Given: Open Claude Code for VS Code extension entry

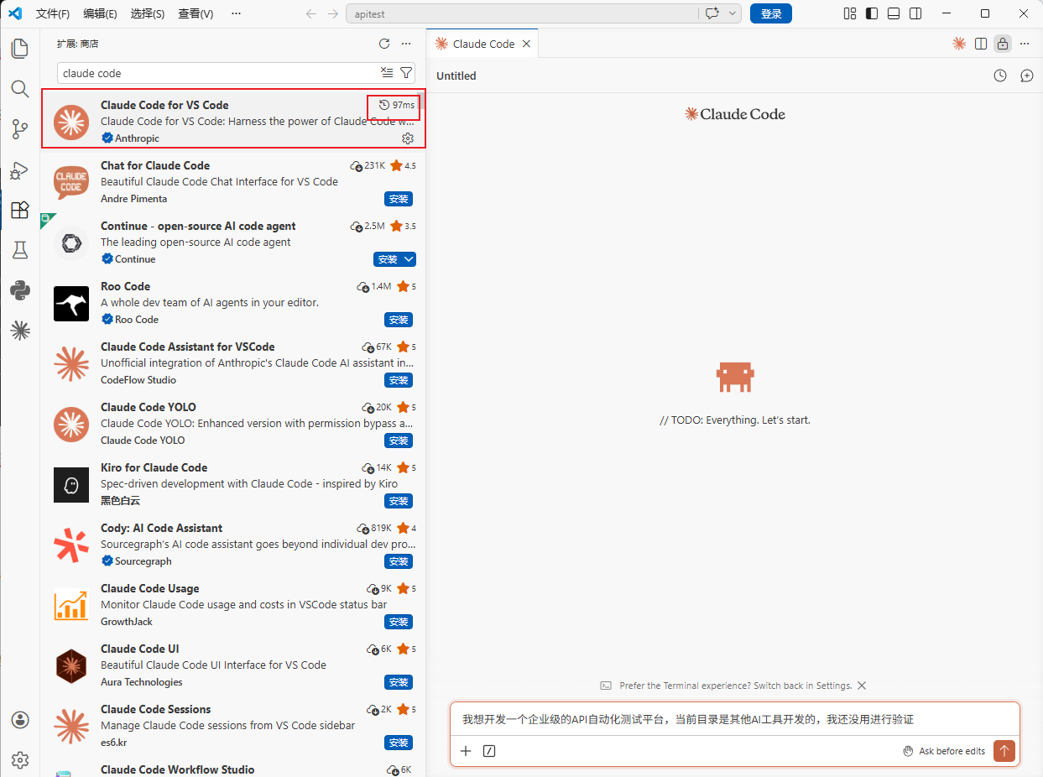Looking at the screenshot, I should (x=232, y=122).
